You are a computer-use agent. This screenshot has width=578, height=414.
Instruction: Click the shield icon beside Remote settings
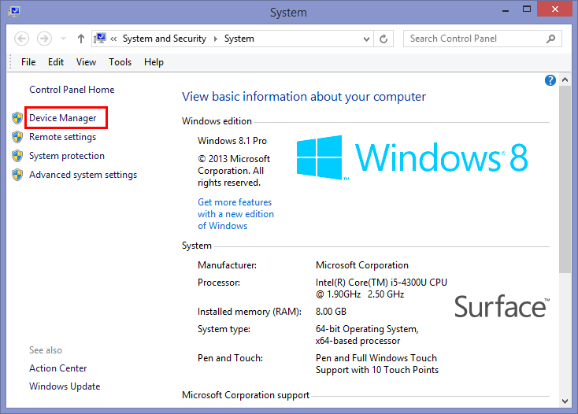[x=17, y=136]
